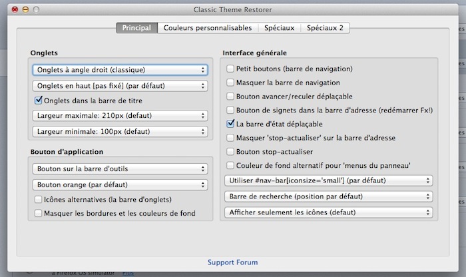Screen dimensions: 466x277
Task: Open the Barre de recherche position dropdown
Action: click(x=330, y=196)
